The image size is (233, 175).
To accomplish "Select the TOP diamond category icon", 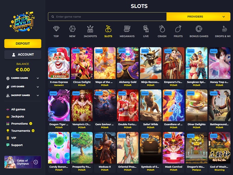I will 56,29.
